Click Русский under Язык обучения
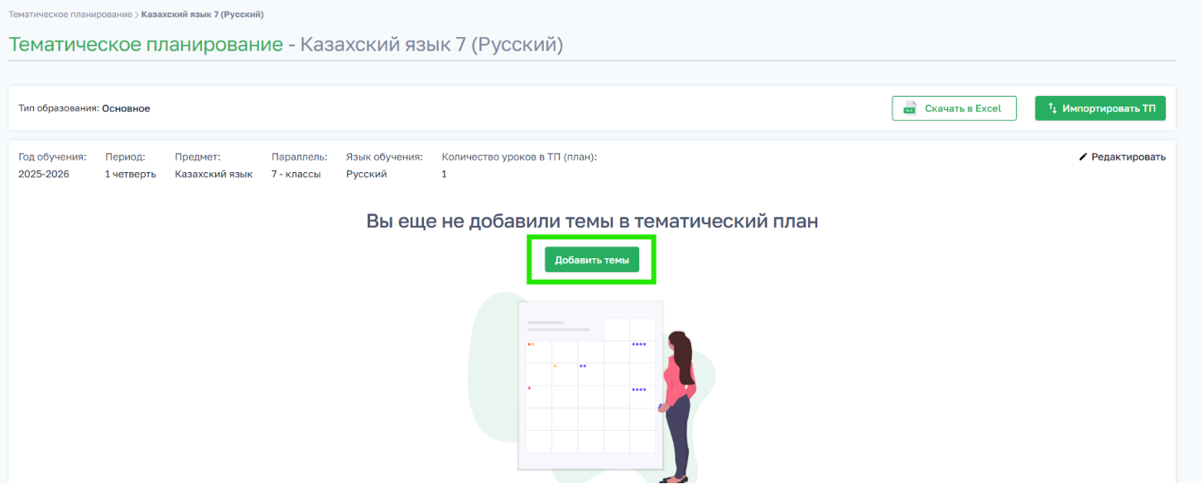This screenshot has width=1203, height=484. 367,175
